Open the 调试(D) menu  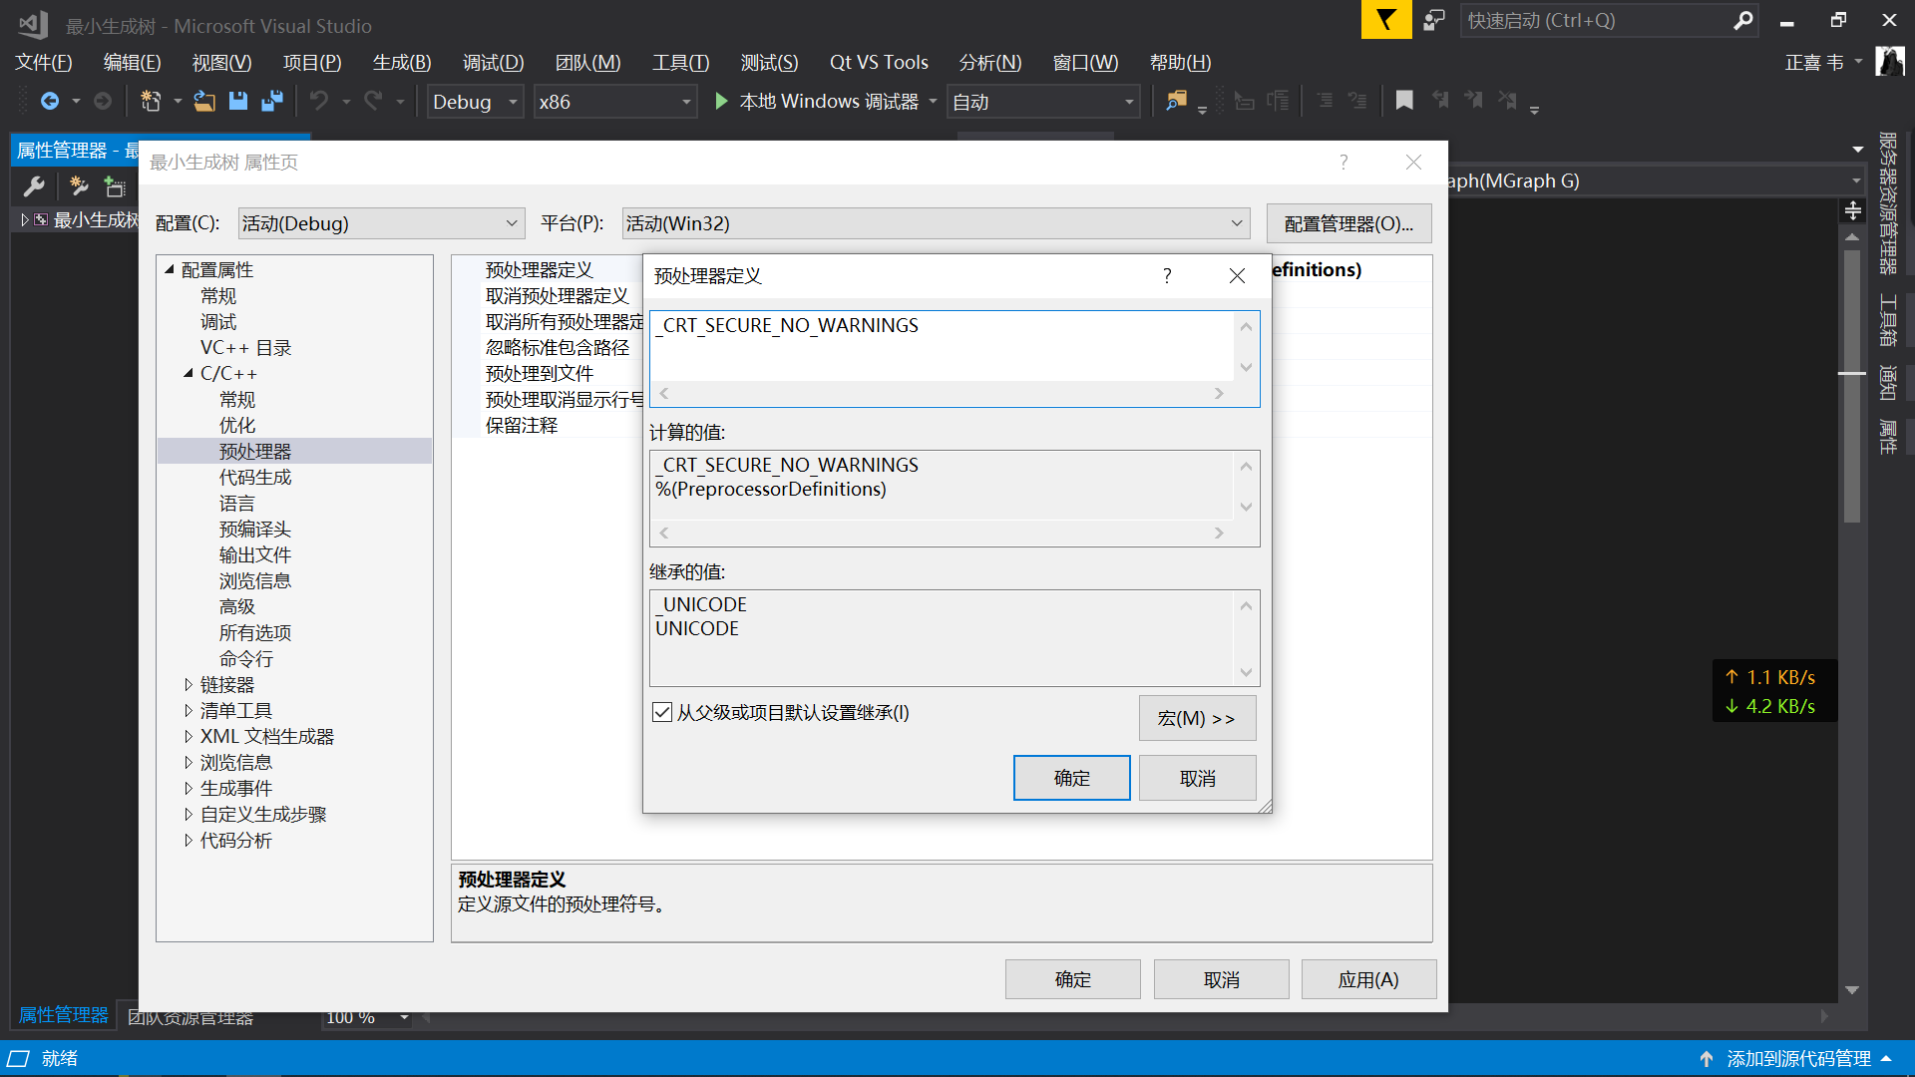coord(493,62)
